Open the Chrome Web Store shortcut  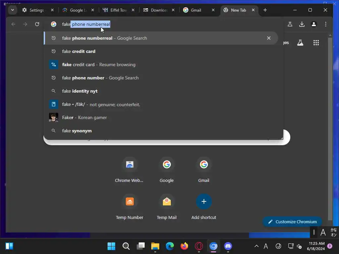tap(129, 170)
